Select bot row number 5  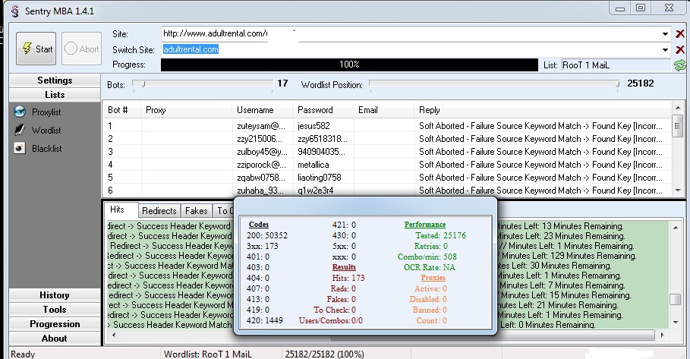pos(387,178)
